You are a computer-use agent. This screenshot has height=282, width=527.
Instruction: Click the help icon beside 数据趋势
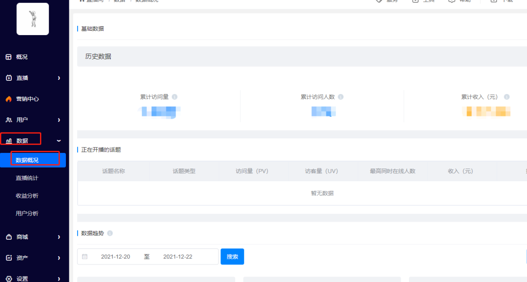[110, 233]
